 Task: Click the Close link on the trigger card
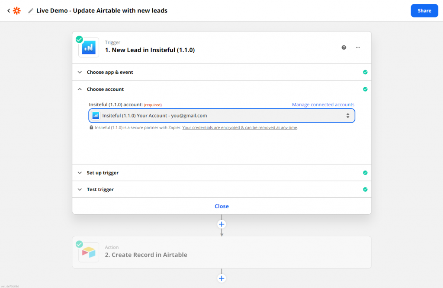[221, 206]
